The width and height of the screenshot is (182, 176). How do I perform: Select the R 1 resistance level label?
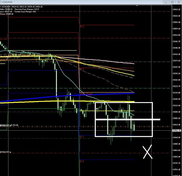[x=82, y=70]
